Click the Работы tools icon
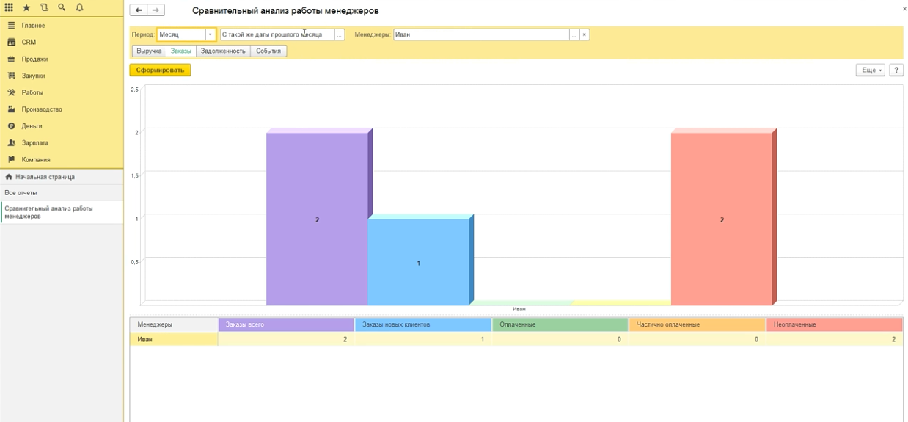 pyautogui.click(x=11, y=93)
